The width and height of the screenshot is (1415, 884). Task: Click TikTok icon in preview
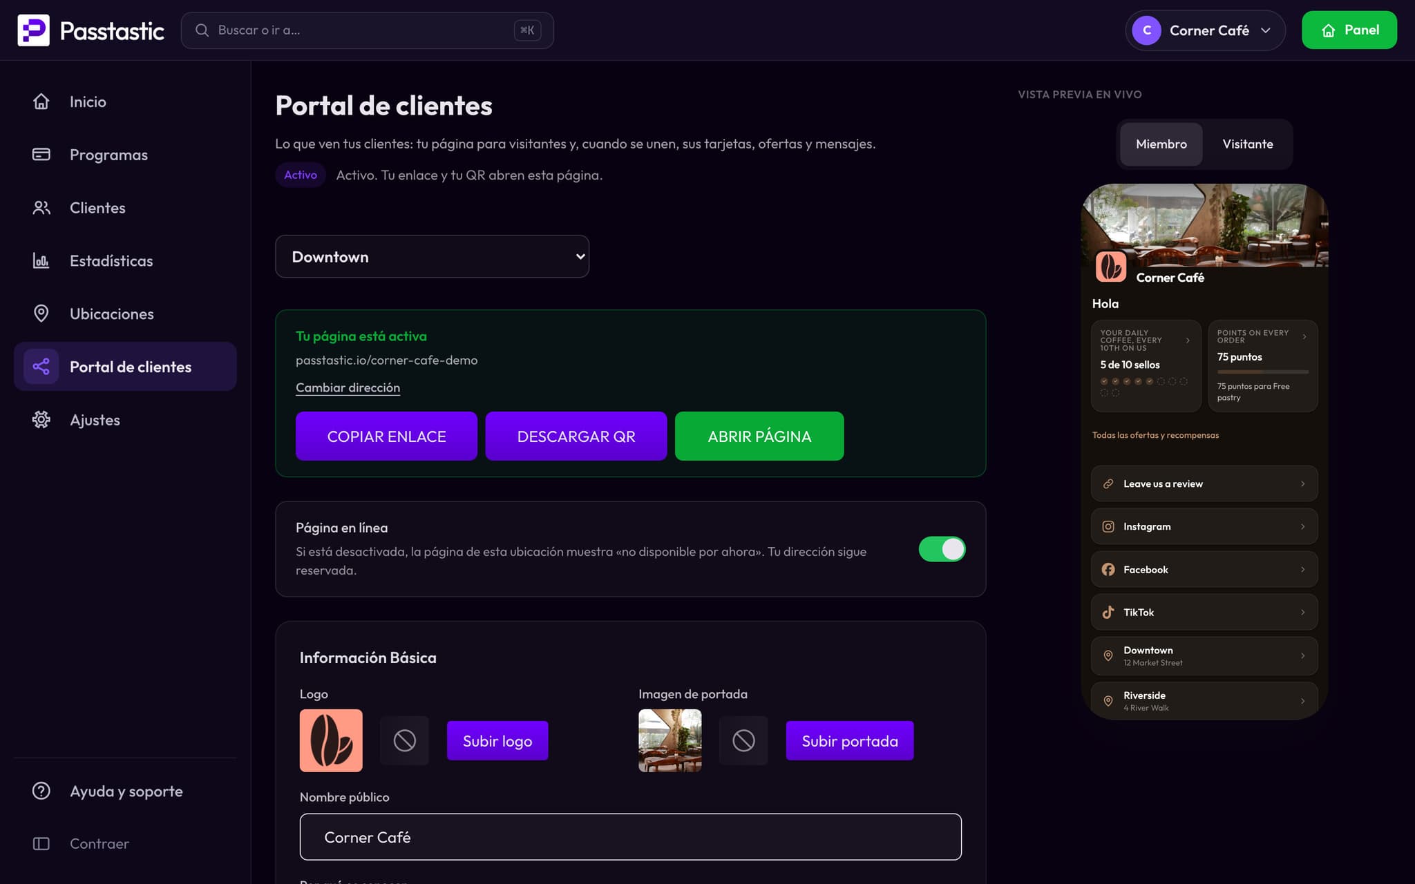pyautogui.click(x=1108, y=613)
